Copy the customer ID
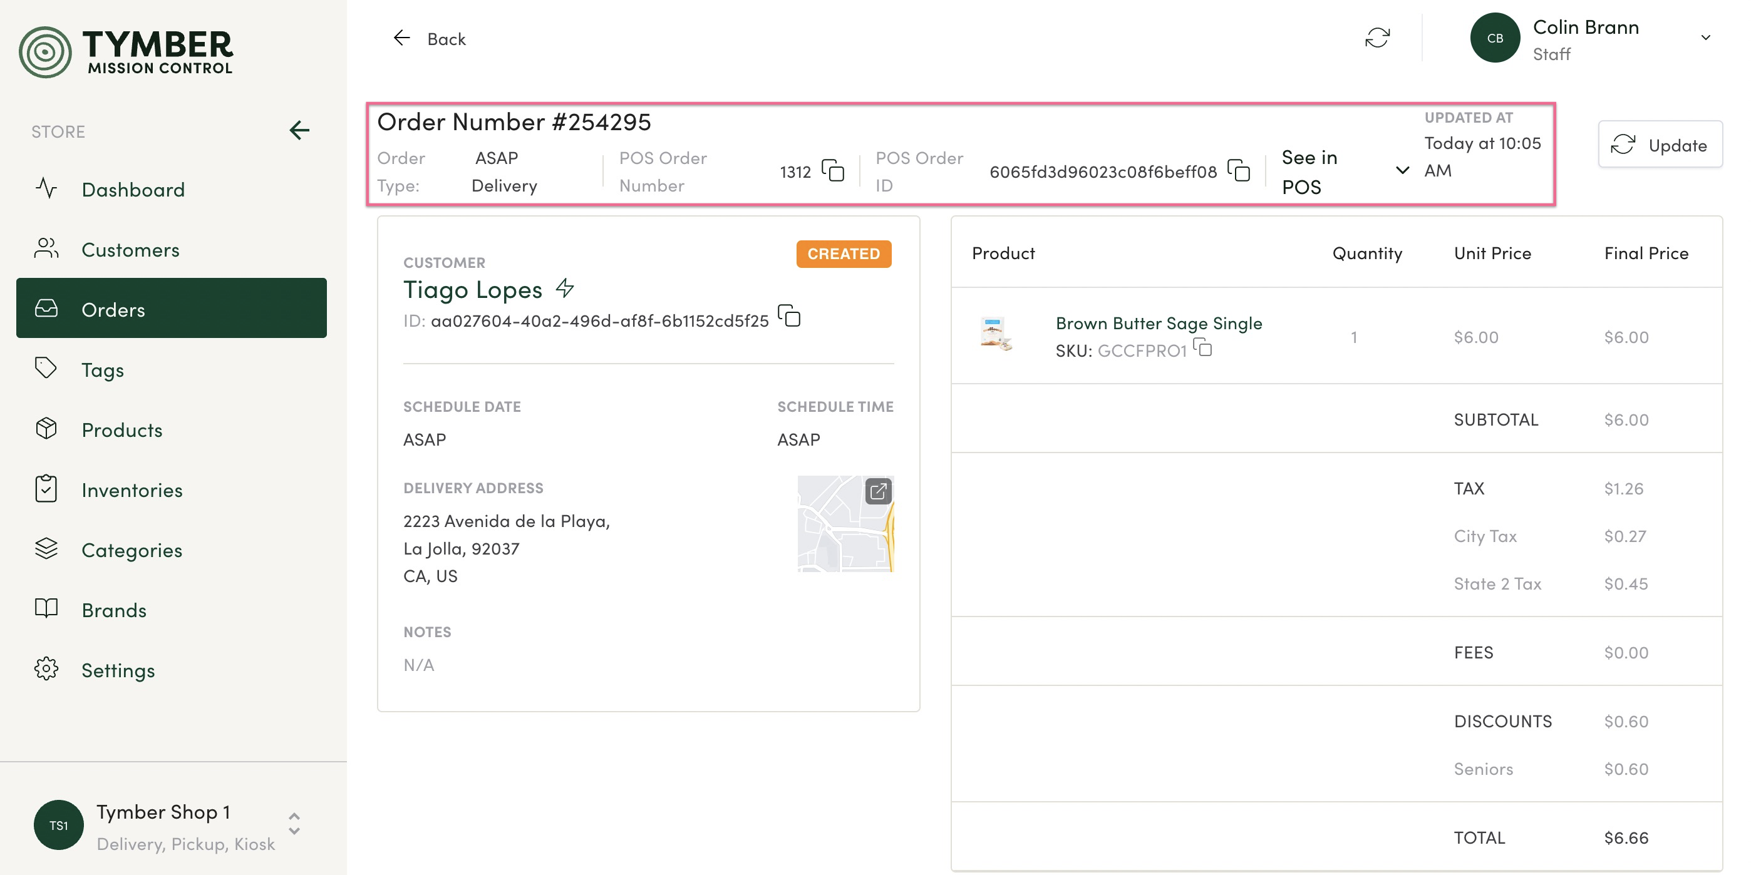Screen dimensions: 1751x875 (x=789, y=317)
